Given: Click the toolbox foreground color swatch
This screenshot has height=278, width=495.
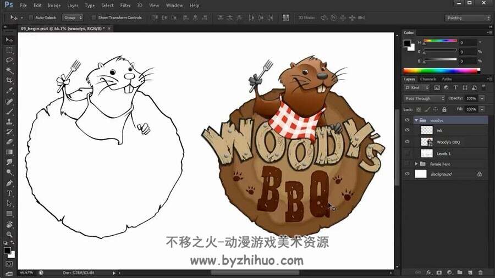Looking at the screenshot, I should (7, 251).
